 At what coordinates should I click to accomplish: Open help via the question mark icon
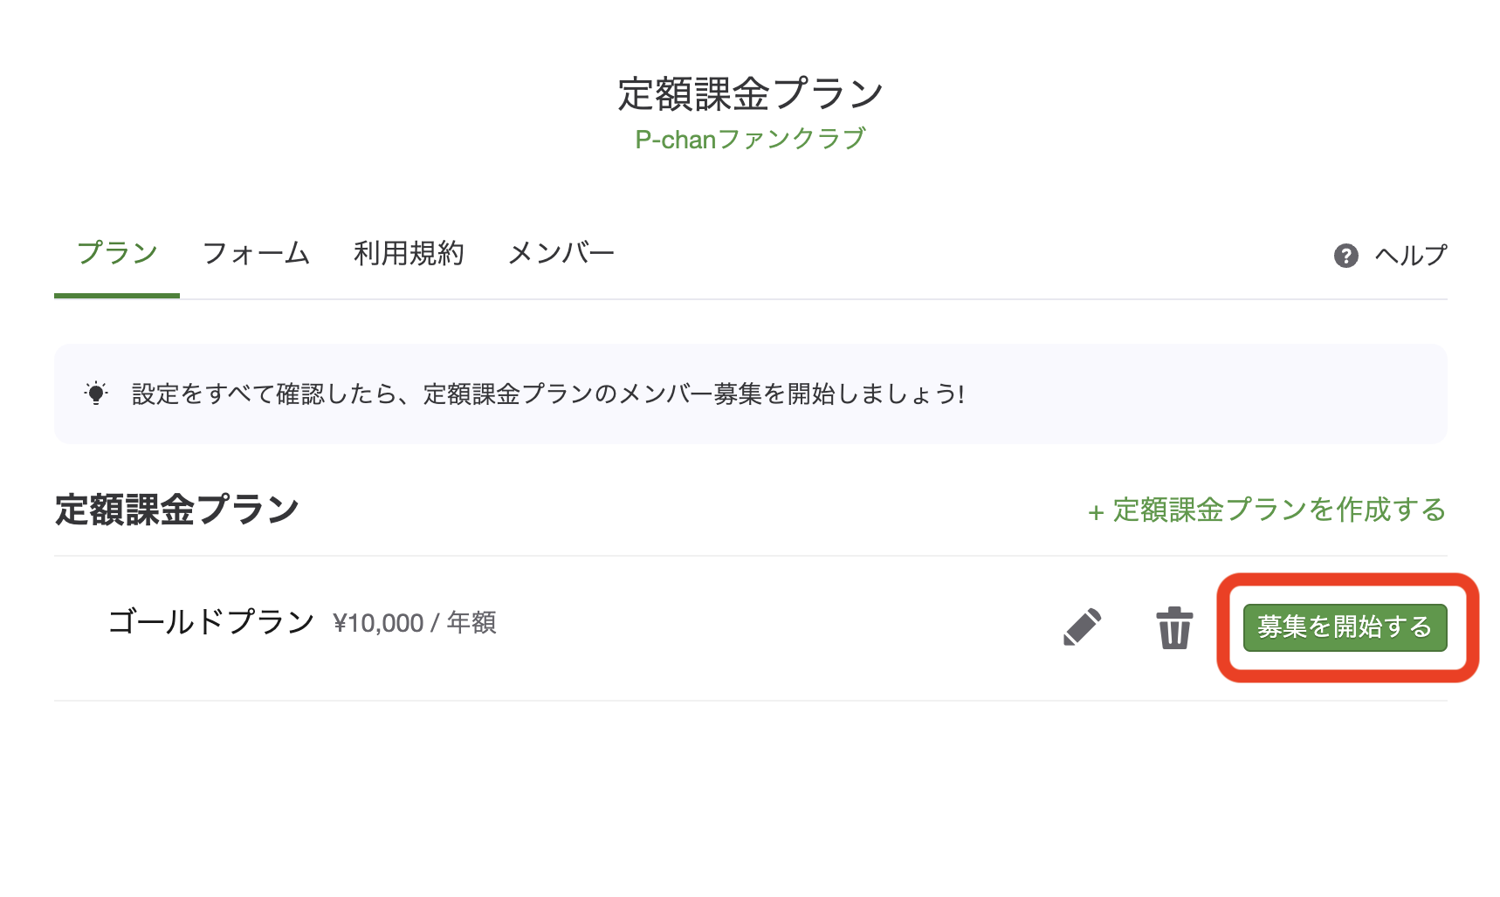tap(1345, 254)
